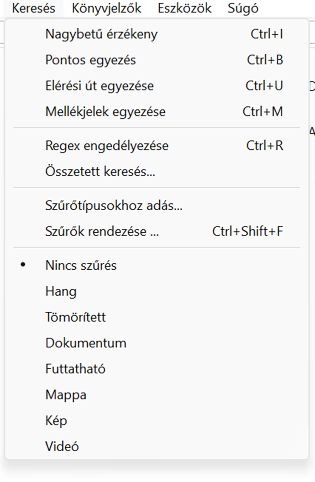Screen dimensions: 315x482
Task: Open Szűrők rendezése dialog
Action: 102,231
